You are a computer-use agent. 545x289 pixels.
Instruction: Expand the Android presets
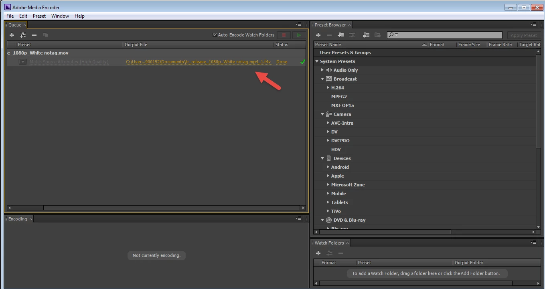tap(328, 167)
